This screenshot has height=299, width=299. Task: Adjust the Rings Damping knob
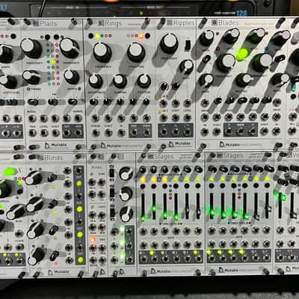120,81
